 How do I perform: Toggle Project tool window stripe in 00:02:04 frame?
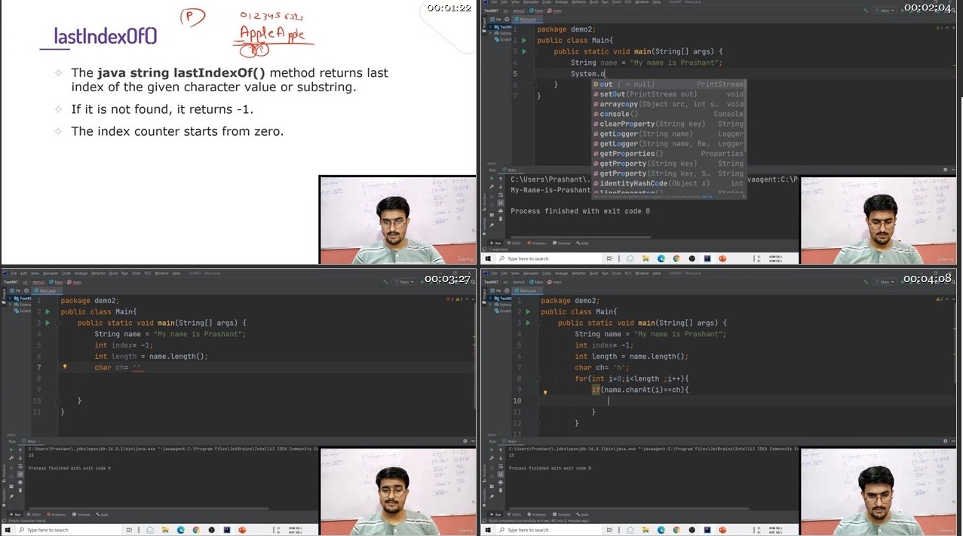(x=484, y=24)
